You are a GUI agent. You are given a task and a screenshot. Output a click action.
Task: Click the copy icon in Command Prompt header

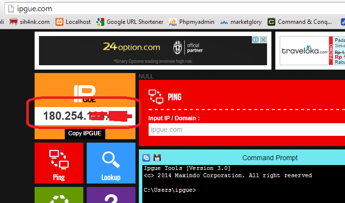pos(146,158)
